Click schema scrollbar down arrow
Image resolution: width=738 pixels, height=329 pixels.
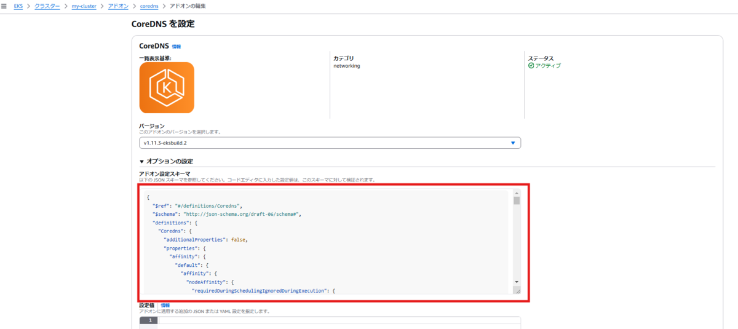517,282
